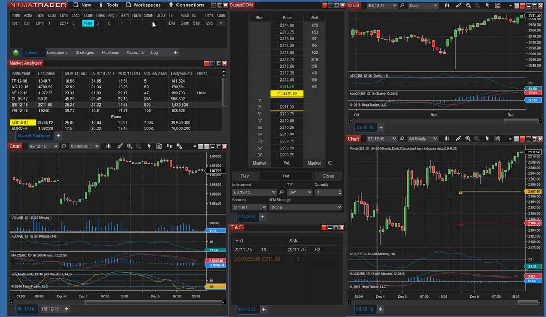Click instrument search magnifier in bottom-right chart
The width and height of the screenshot is (546, 317).
(x=403, y=139)
